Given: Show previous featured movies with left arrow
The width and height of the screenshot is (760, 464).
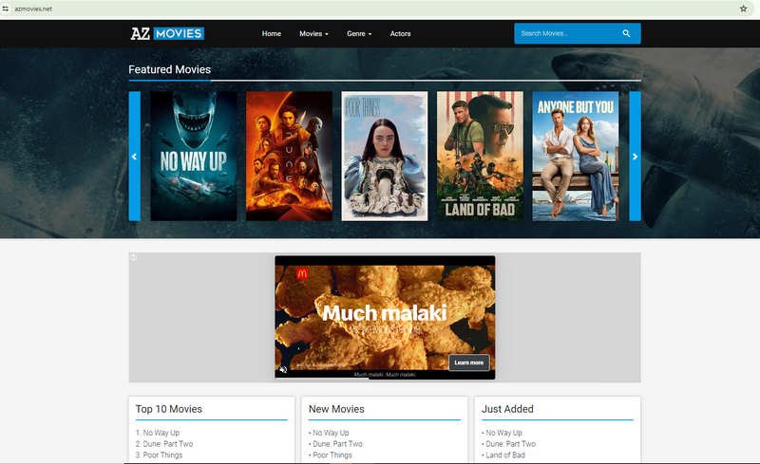Looking at the screenshot, I should tap(134, 156).
